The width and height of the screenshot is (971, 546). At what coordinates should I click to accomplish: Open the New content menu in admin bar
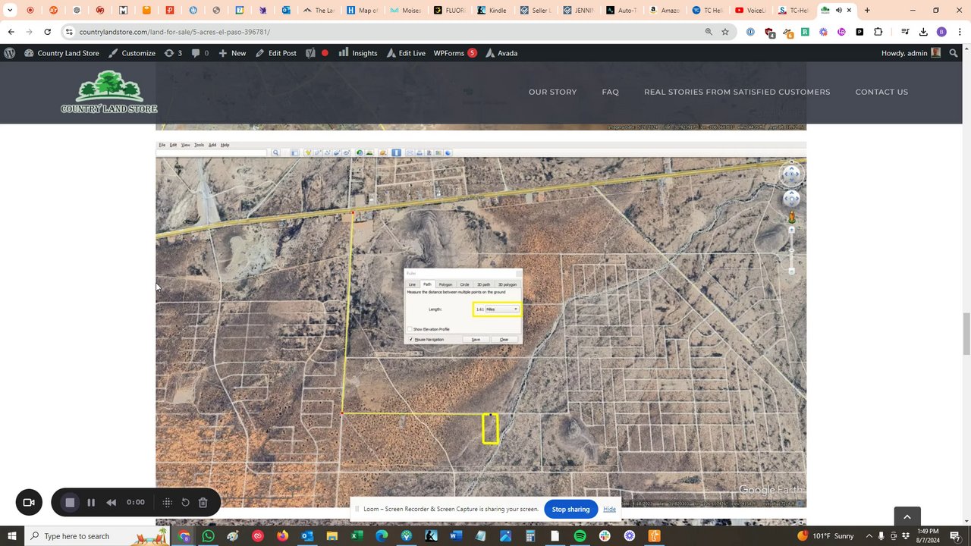pyautogui.click(x=232, y=53)
